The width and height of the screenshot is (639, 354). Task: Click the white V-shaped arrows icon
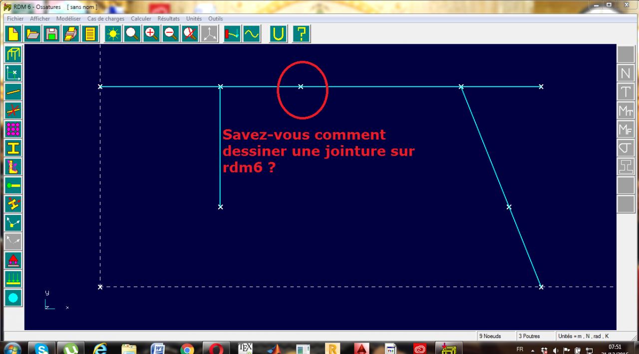point(13,223)
